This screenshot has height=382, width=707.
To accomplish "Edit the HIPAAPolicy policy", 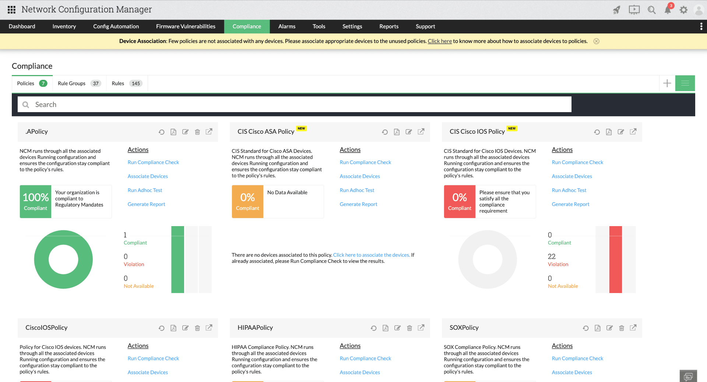I will (398, 328).
